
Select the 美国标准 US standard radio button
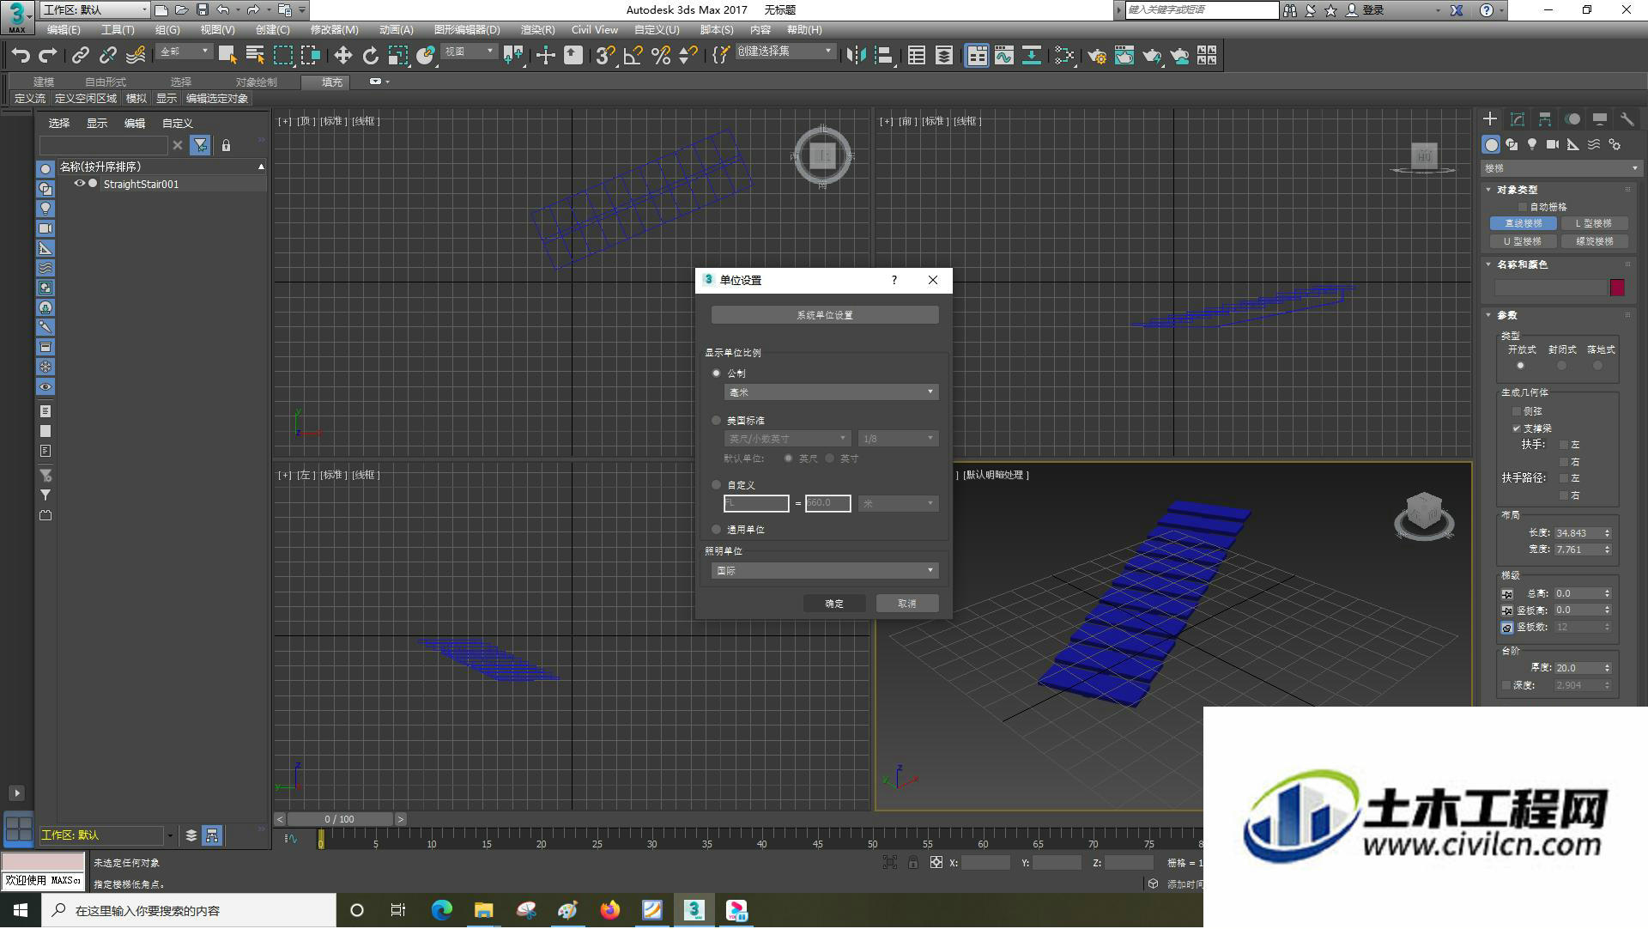point(717,421)
